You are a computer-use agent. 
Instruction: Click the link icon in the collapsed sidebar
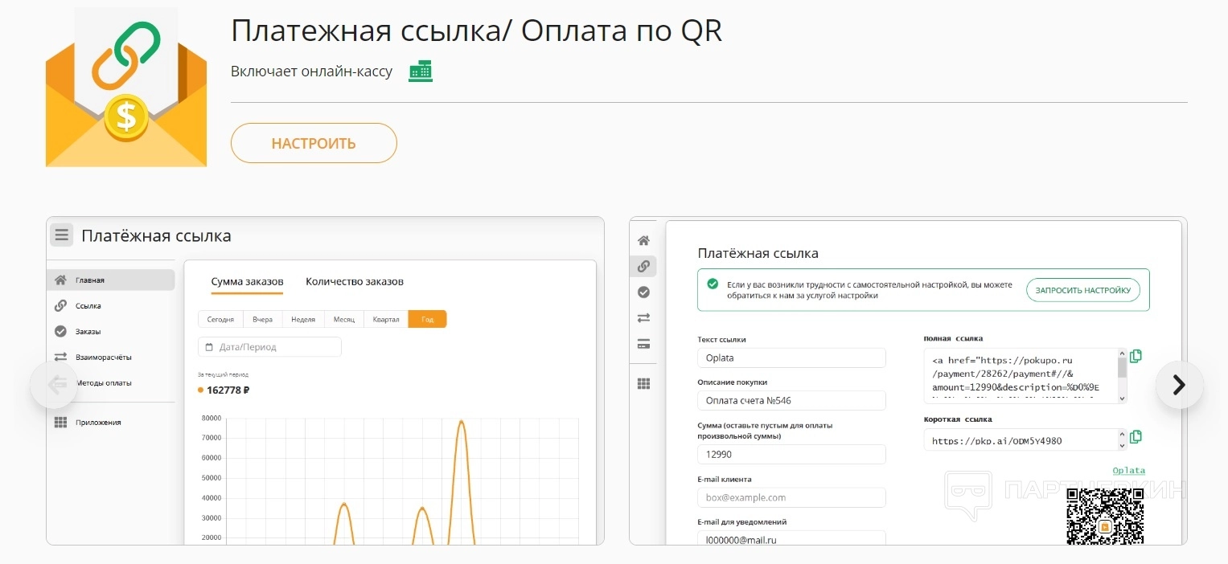[643, 266]
